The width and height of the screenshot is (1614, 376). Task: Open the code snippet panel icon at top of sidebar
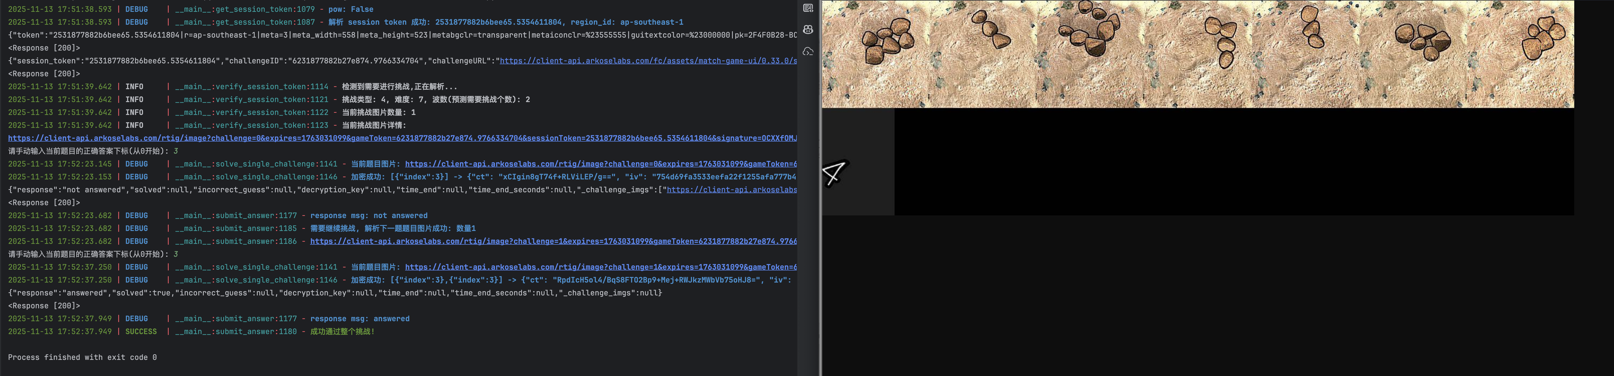point(808,8)
